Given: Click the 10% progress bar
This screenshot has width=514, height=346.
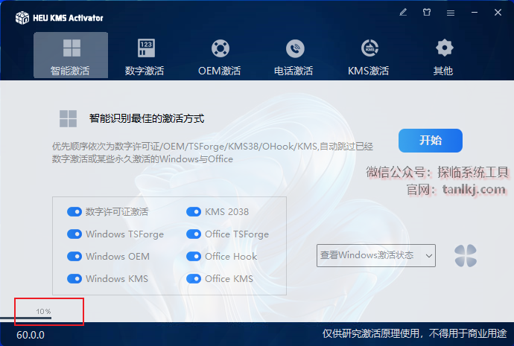Looking at the screenshot, I should [x=26, y=318].
